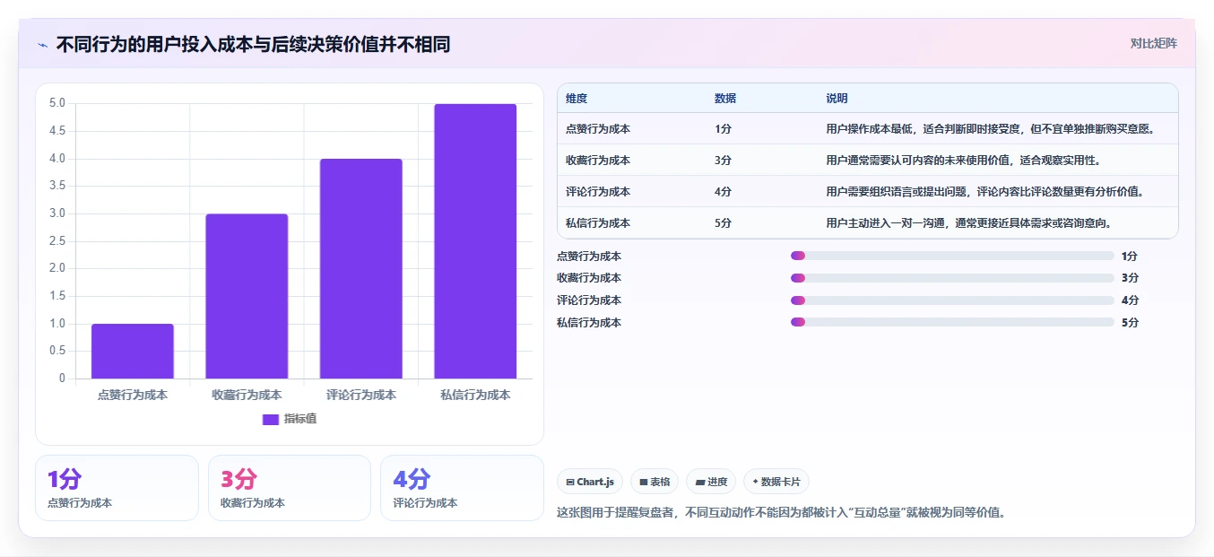The width and height of the screenshot is (1214, 557).
Task: Click the 私信行为成本 bar in chart
Action: (475, 241)
